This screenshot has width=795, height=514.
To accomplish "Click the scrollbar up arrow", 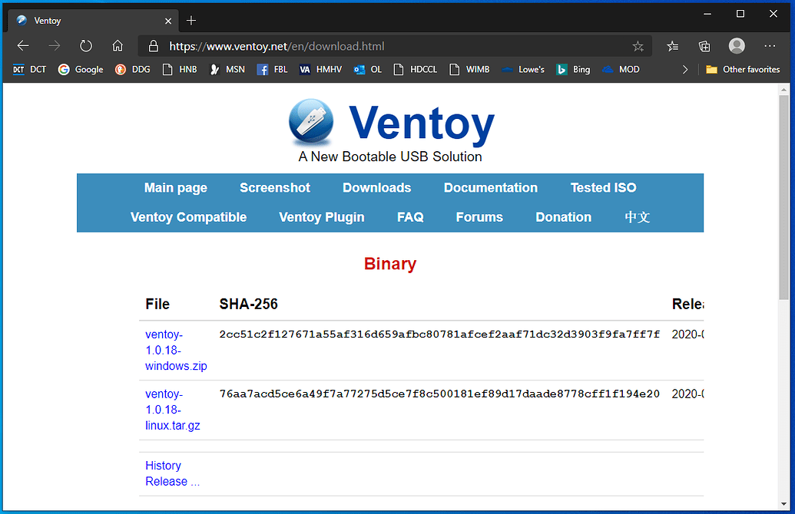I will pyautogui.click(x=783, y=90).
